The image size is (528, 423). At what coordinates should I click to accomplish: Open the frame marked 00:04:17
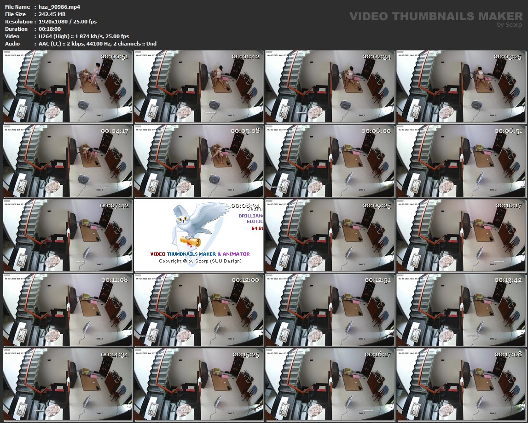(x=68, y=161)
